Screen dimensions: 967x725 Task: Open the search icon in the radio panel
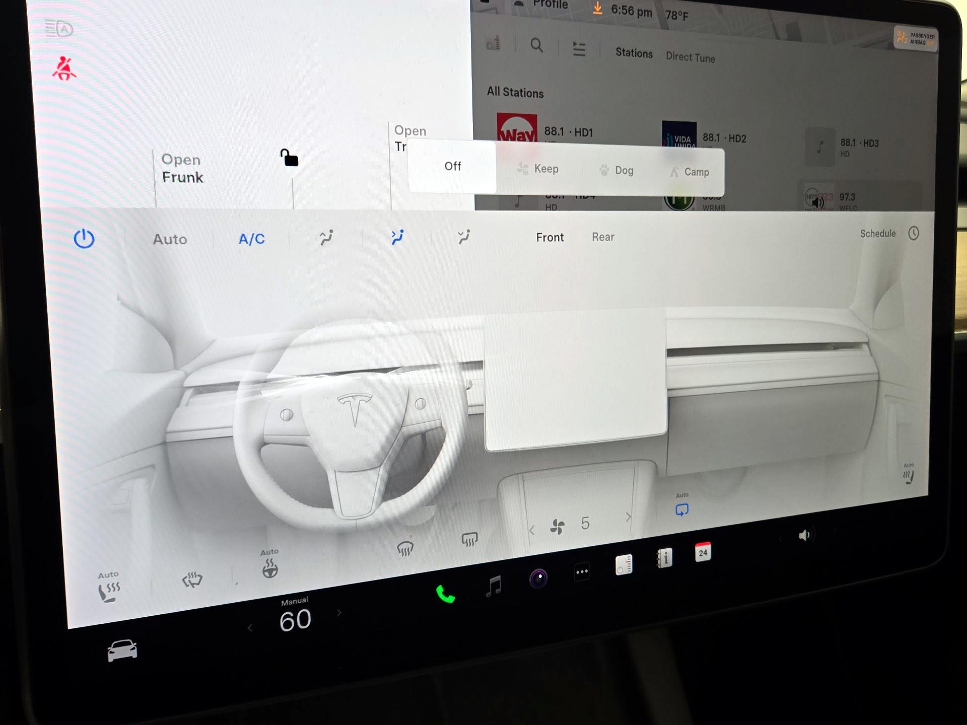point(536,45)
